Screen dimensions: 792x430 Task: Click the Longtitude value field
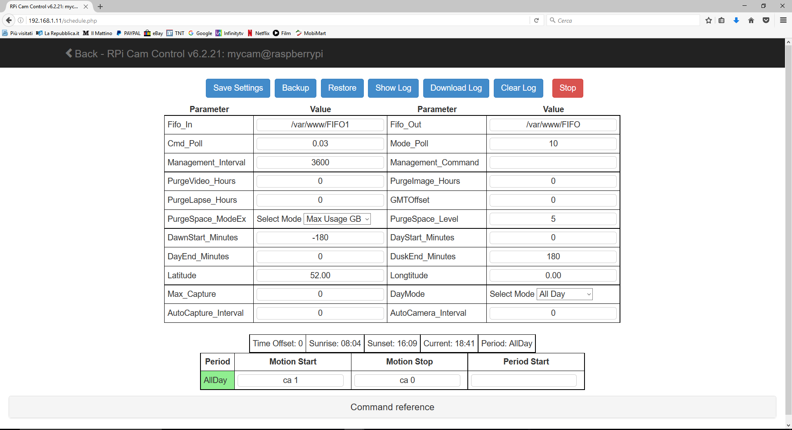(x=553, y=275)
